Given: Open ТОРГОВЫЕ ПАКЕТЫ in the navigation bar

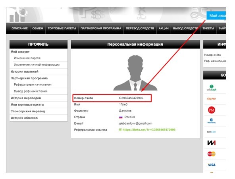Looking at the screenshot, I should (x=62, y=29).
